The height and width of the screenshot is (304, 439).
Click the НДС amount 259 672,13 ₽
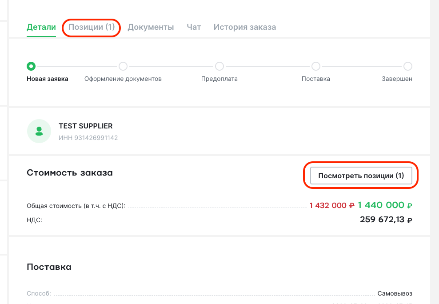[386, 220]
